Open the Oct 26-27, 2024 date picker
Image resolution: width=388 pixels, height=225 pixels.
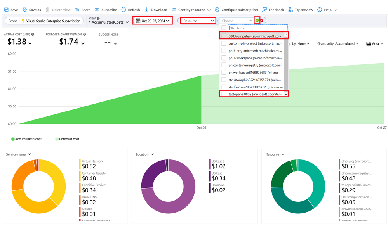152,21
